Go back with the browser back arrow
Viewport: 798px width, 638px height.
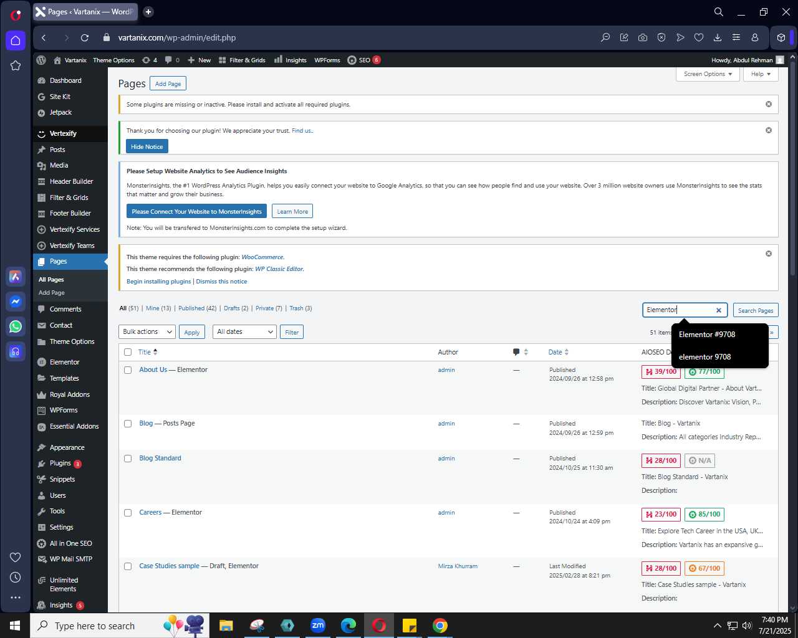pos(44,37)
